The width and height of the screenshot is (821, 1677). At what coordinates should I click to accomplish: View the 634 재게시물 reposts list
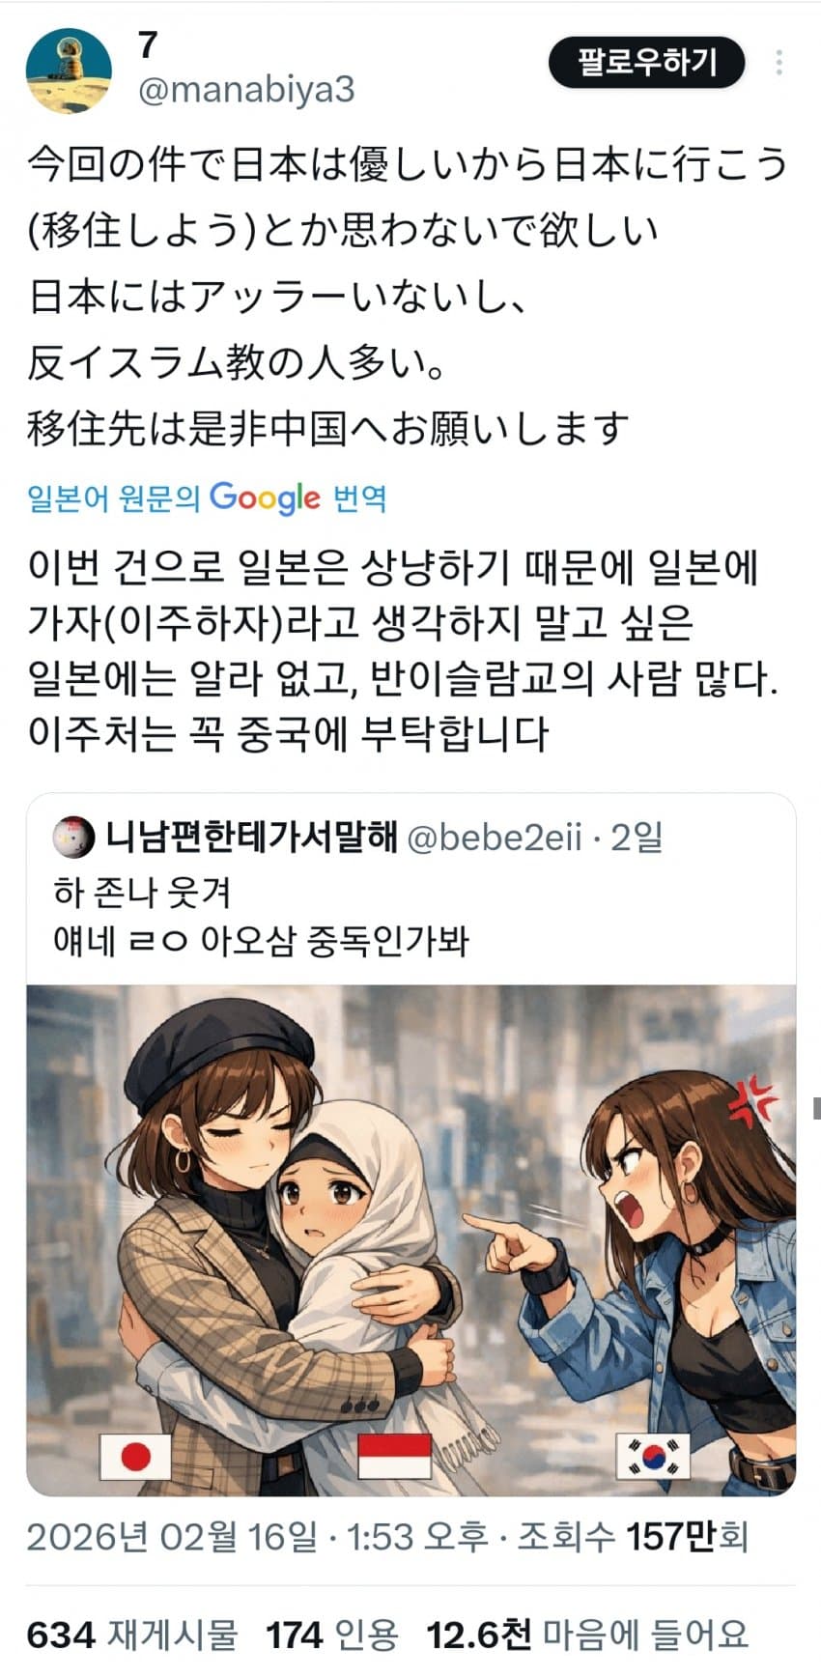(132, 1635)
